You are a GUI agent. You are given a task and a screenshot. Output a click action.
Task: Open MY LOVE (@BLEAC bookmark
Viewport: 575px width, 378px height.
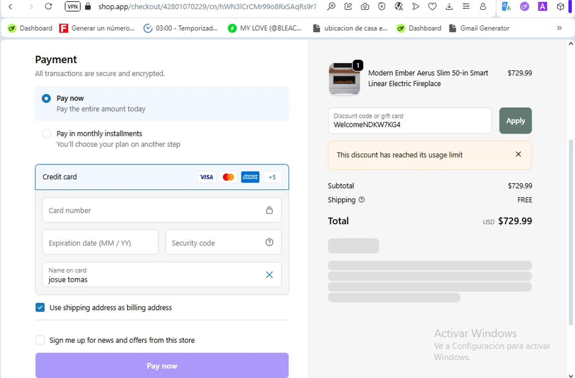coord(264,28)
